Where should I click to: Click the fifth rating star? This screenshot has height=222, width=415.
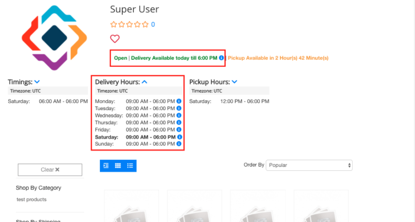pos(145,24)
